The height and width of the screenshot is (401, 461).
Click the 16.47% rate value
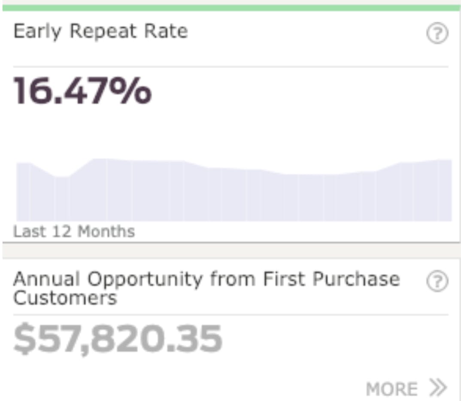click(x=82, y=91)
